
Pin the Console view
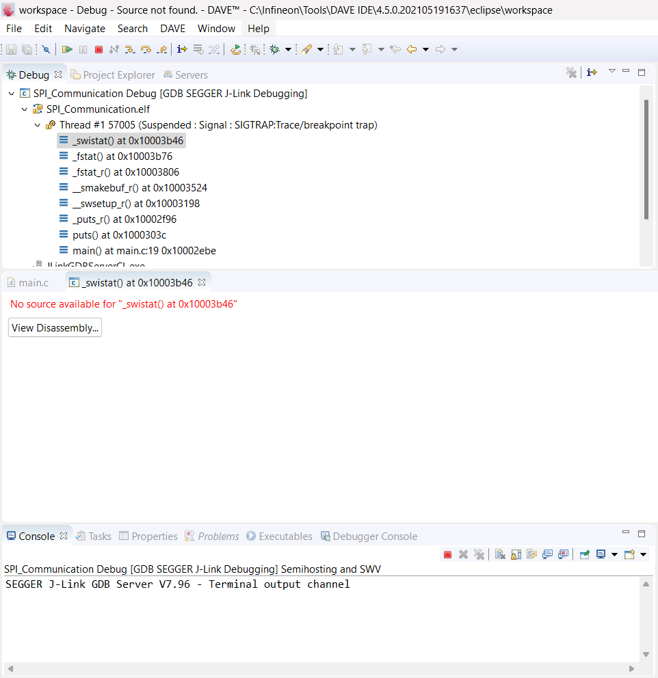click(585, 554)
